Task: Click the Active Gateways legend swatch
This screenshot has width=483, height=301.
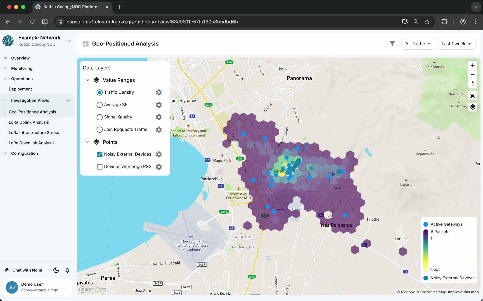Action: pyautogui.click(x=426, y=224)
